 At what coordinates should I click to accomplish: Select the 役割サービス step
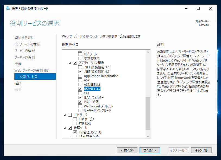[x=35, y=76]
